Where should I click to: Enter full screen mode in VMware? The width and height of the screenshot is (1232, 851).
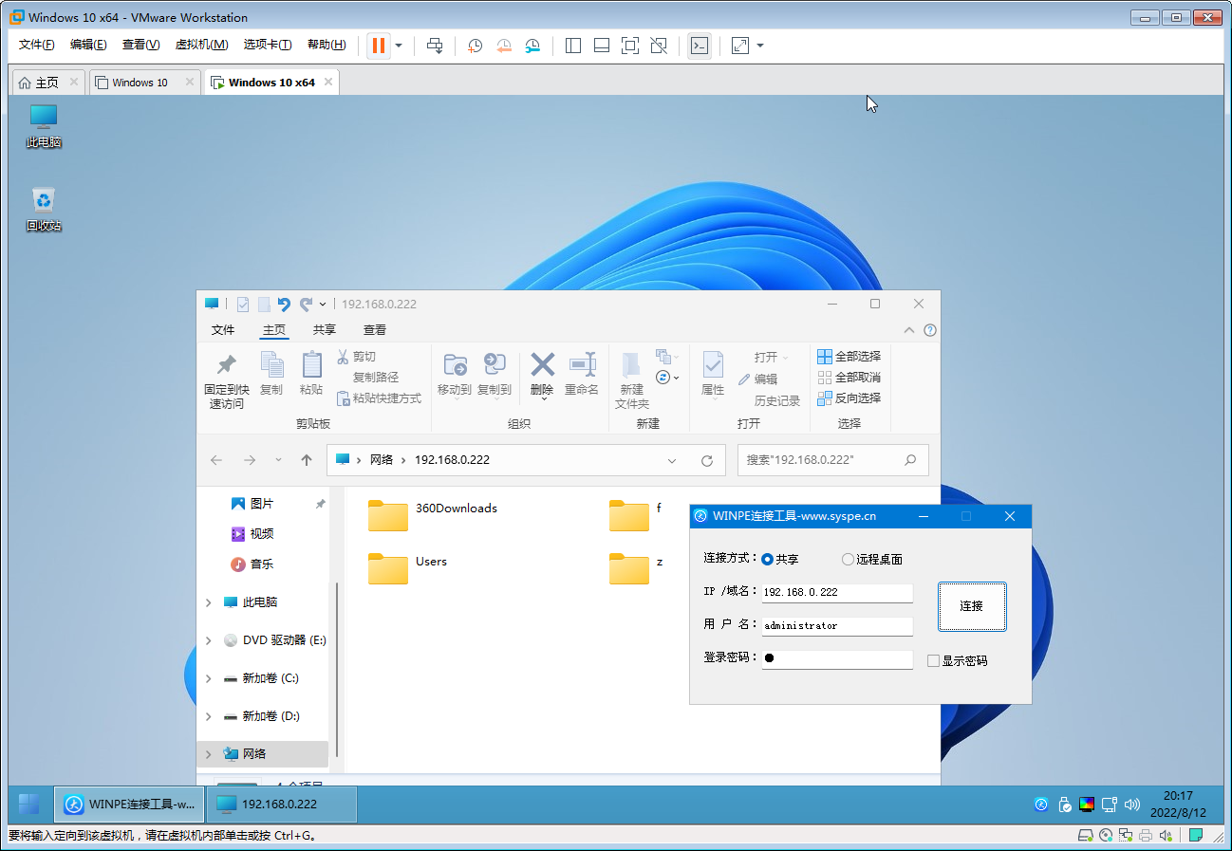[x=630, y=46]
